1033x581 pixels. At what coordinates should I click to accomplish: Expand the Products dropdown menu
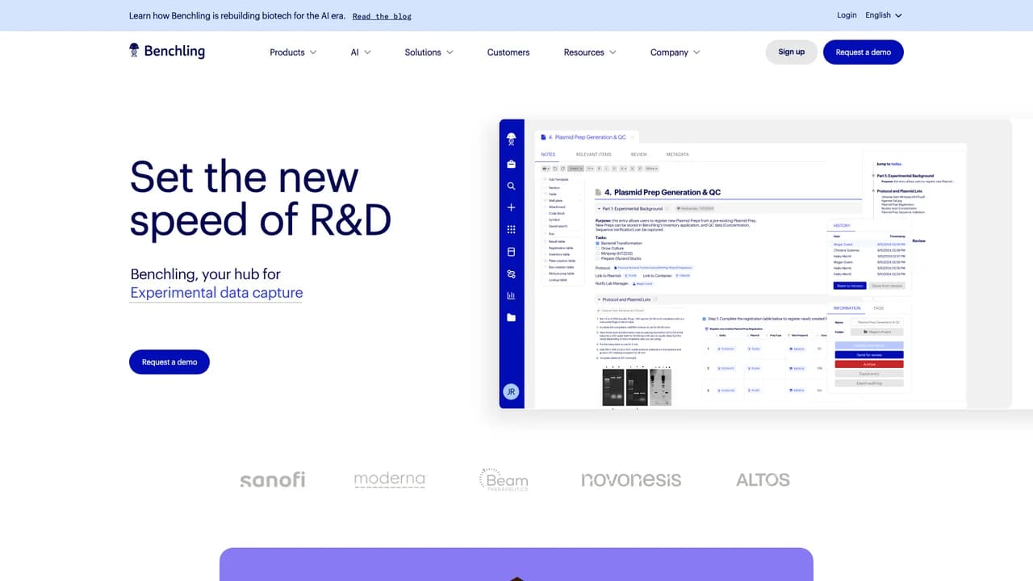[293, 52]
